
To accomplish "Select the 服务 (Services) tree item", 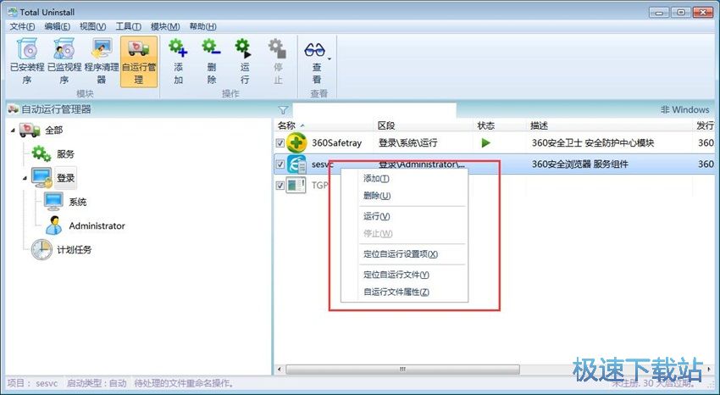I will (53, 154).
